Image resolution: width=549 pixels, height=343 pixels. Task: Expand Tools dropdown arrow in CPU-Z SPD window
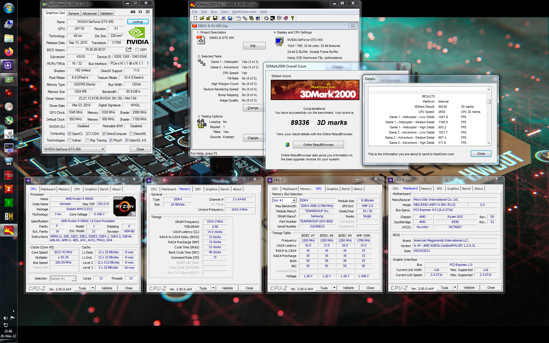coord(334,288)
